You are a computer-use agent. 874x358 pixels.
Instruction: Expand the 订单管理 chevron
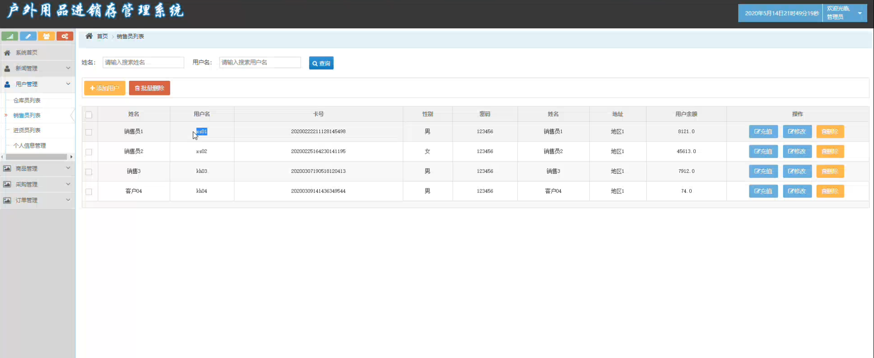pos(68,200)
